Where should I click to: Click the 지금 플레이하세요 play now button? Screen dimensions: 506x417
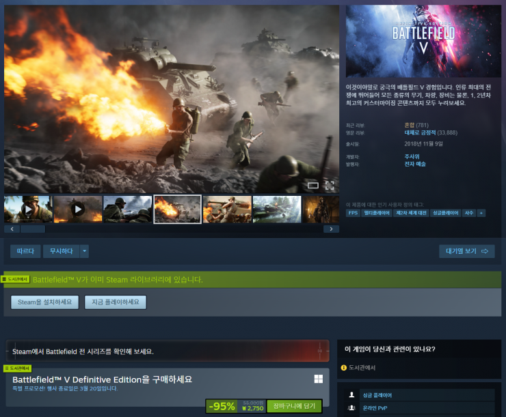[x=116, y=302]
